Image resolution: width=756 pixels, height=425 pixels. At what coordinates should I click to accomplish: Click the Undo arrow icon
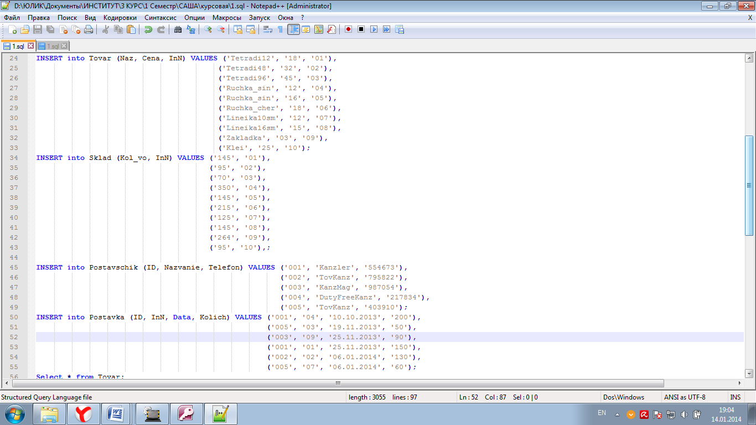(x=148, y=29)
